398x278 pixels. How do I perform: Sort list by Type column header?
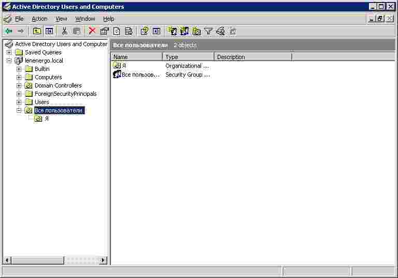click(188, 57)
